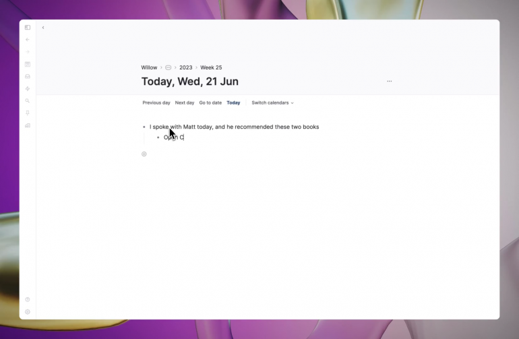Open the three-dot page options menu
The width and height of the screenshot is (519, 339).
coord(389,82)
